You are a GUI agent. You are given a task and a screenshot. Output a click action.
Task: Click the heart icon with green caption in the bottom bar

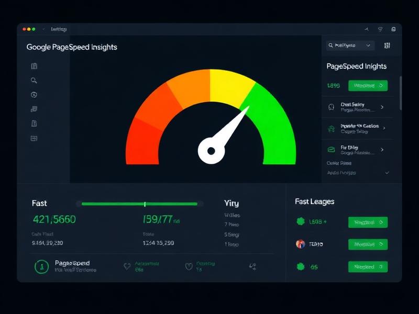pyautogui.click(x=127, y=266)
